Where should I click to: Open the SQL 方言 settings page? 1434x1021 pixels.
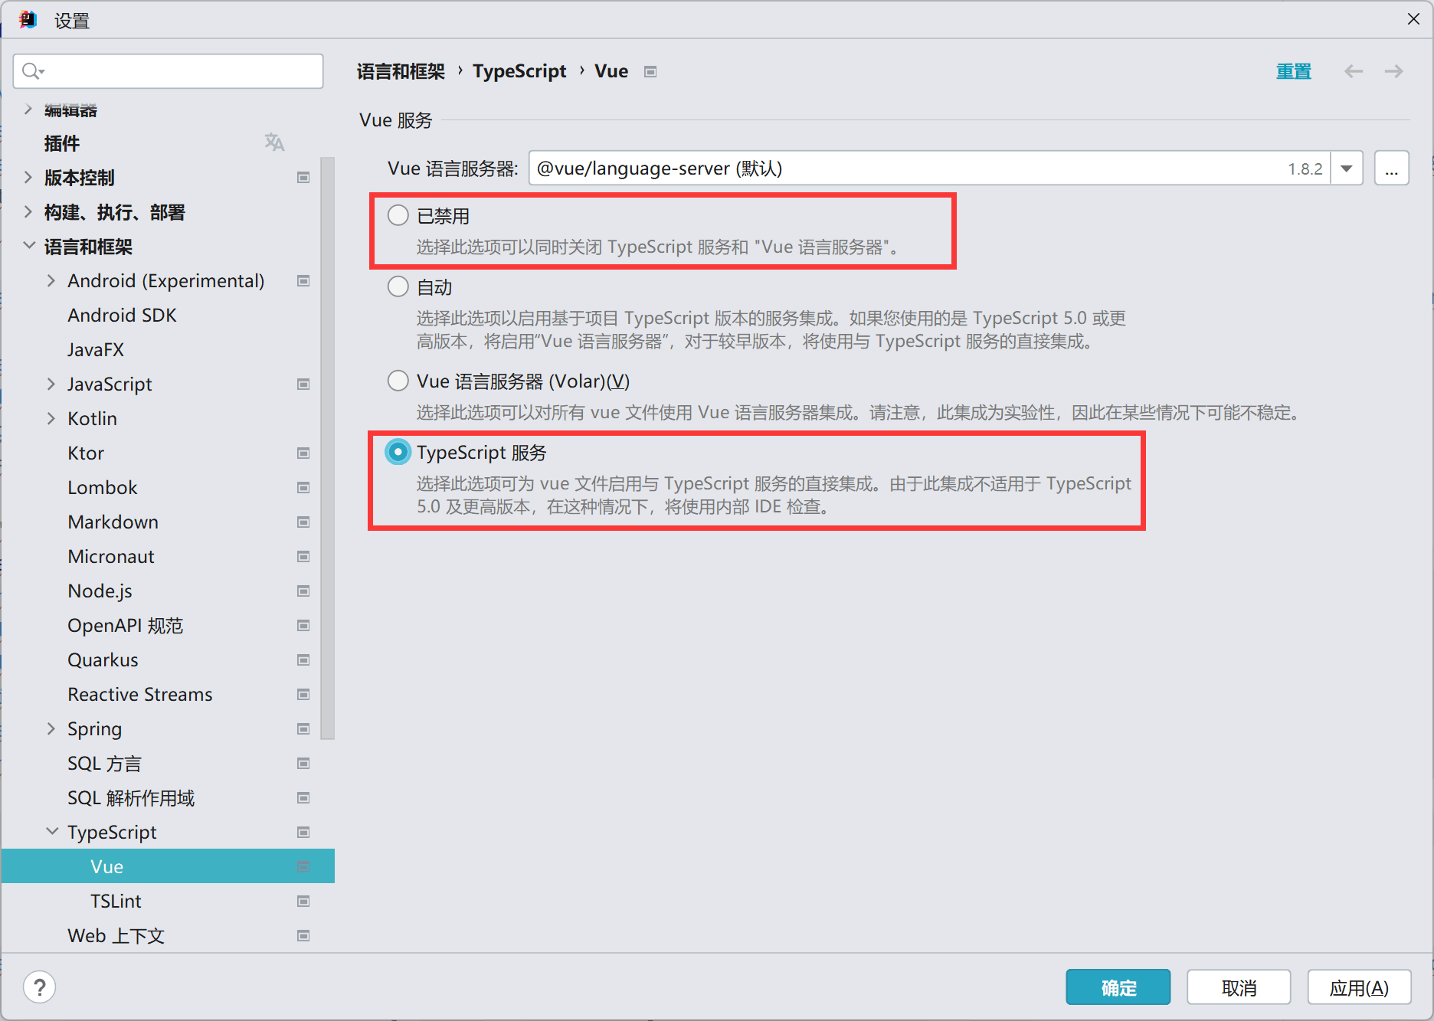[x=104, y=763]
